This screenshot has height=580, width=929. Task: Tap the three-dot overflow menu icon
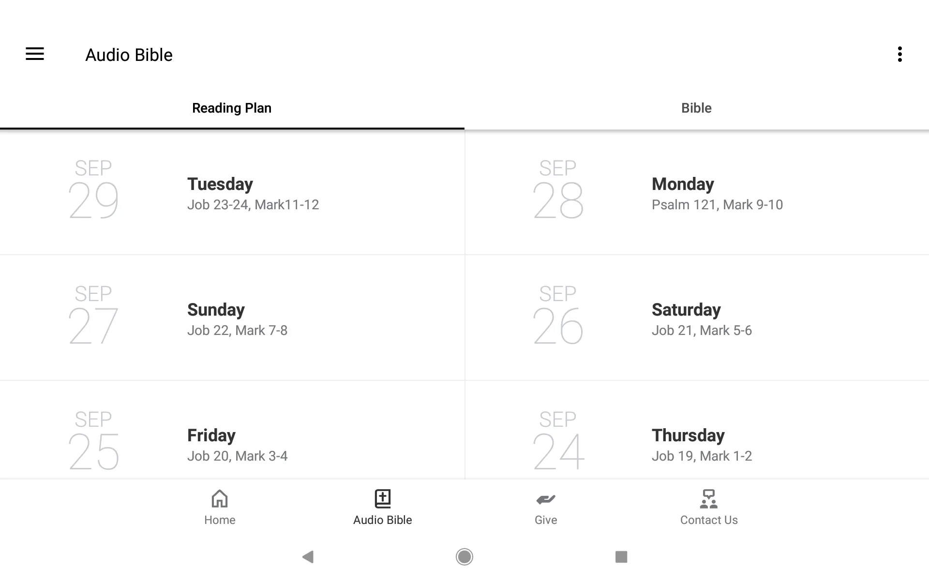pyautogui.click(x=900, y=54)
